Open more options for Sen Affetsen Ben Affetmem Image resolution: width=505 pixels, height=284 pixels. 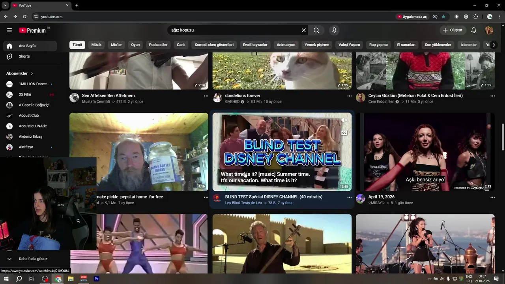(206, 96)
